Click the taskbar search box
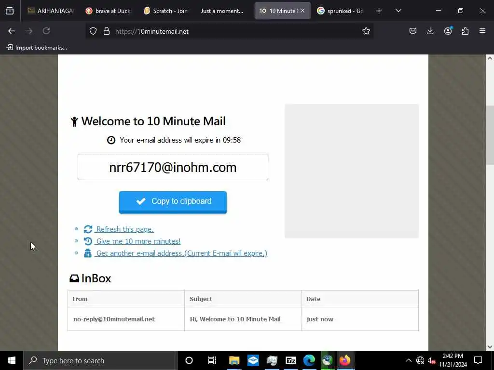494x370 pixels. [100, 360]
